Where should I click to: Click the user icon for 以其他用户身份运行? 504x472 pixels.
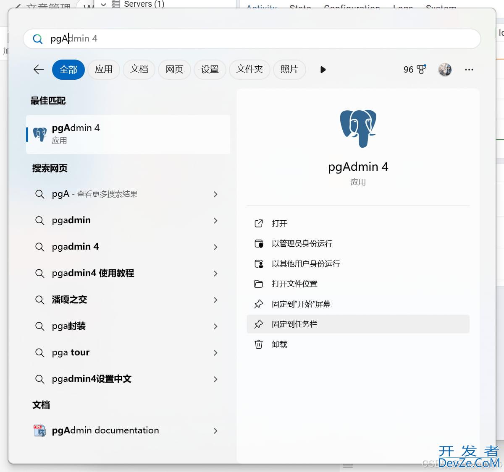[x=259, y=263]
